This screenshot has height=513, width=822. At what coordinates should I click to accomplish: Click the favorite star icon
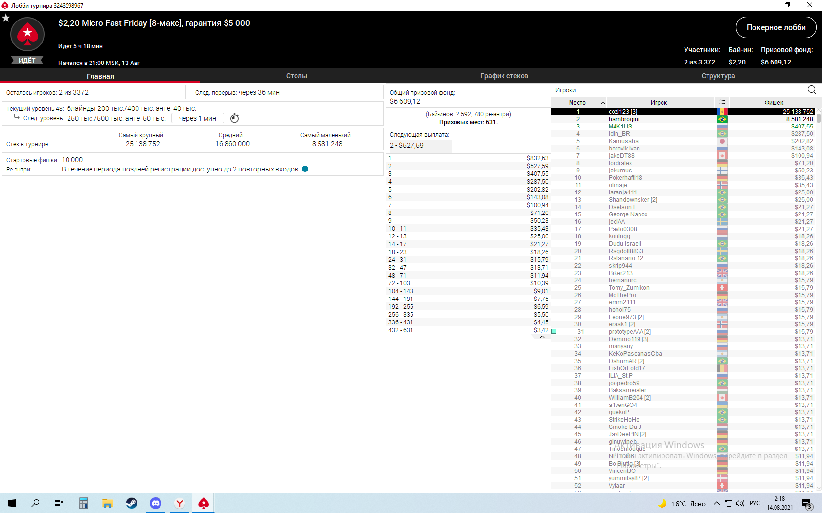click(6, 18)
